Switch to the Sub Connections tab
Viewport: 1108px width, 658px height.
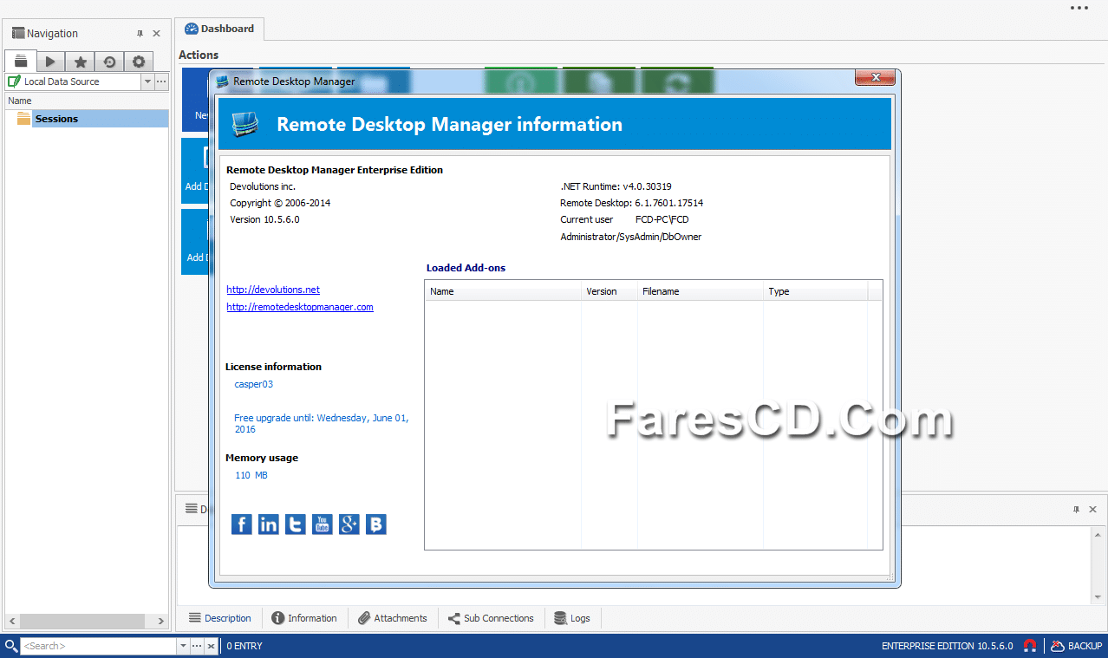[491, 618]
